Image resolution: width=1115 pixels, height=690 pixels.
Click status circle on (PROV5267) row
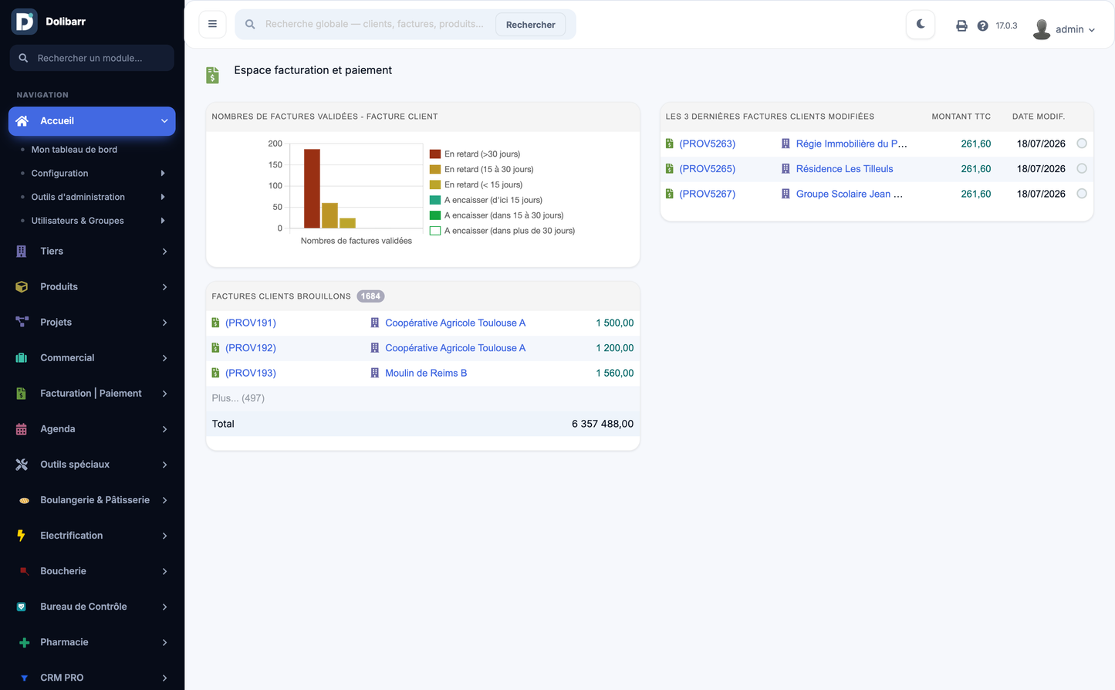[1082, 194]
